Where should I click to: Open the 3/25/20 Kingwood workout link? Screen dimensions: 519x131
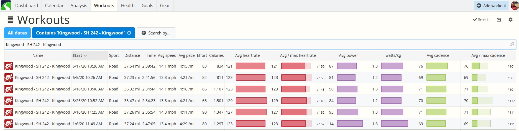click(42, 101)
